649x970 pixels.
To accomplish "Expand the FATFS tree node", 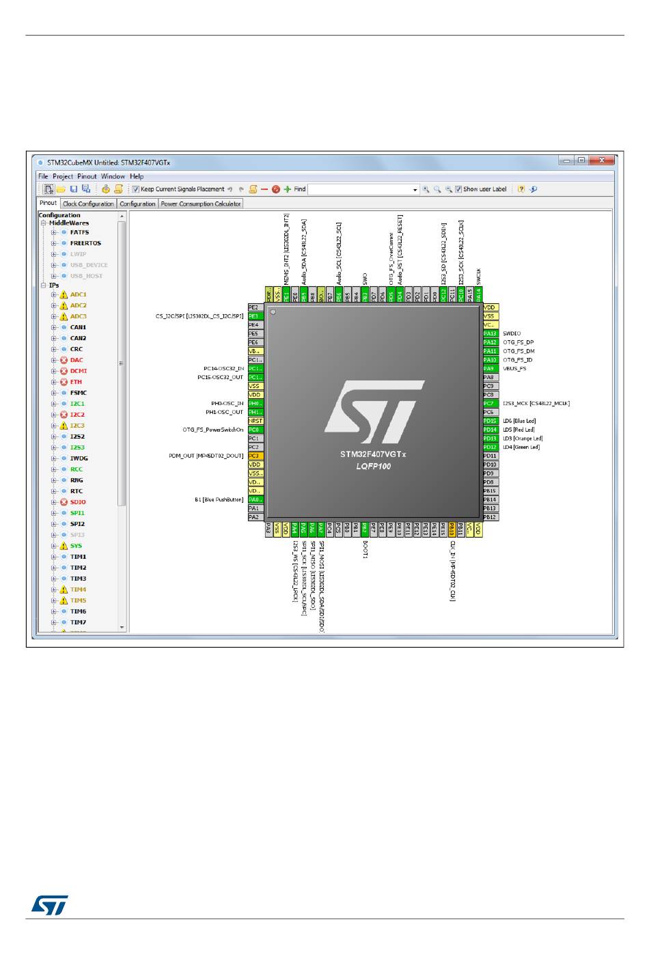I will (x=54, y=232).
